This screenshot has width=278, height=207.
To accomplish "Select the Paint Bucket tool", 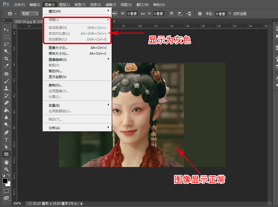I will [x=6, y=110].
